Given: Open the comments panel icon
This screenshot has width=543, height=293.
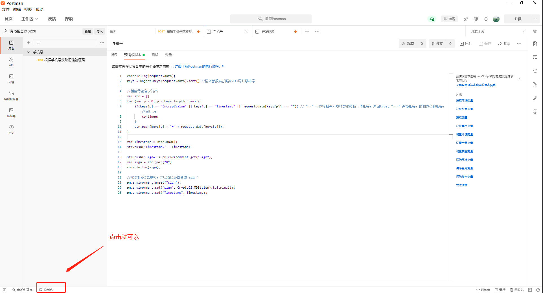Looking at the screenshot, I should 535,57.
